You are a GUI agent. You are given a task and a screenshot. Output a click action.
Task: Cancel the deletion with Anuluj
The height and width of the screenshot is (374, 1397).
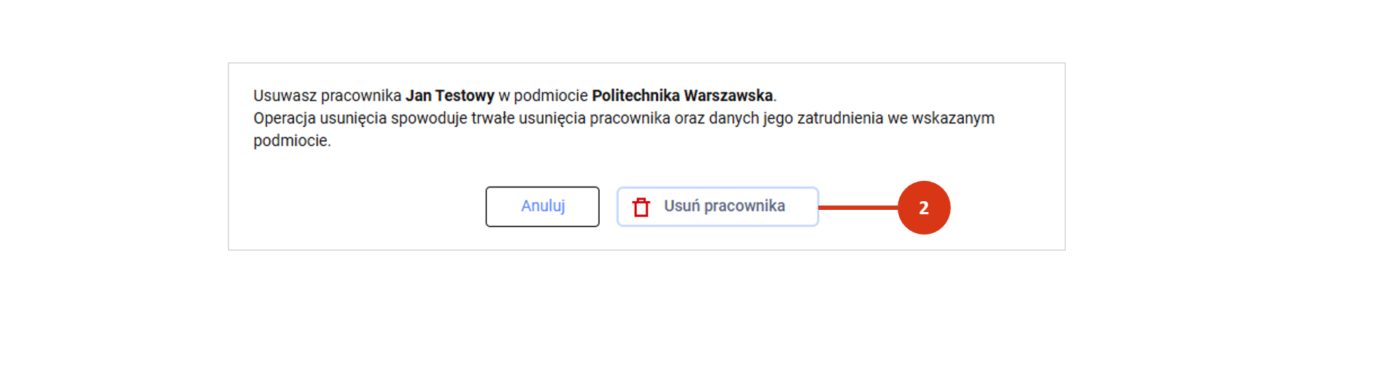tap(542, 206)
